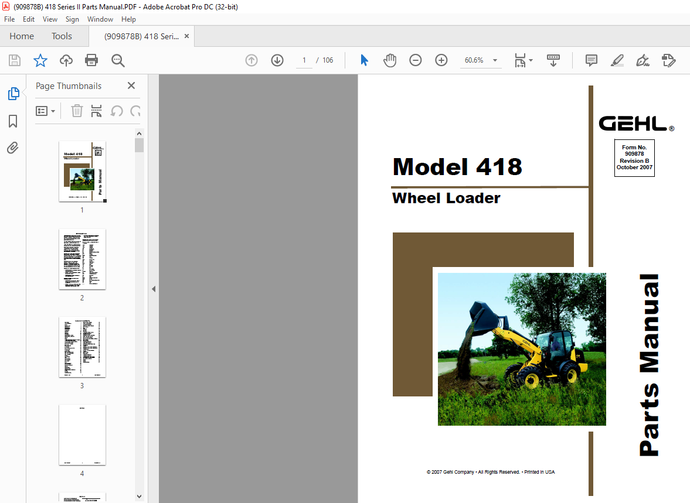Open the zoom level dropdown arrow

(x=495, y=60)
